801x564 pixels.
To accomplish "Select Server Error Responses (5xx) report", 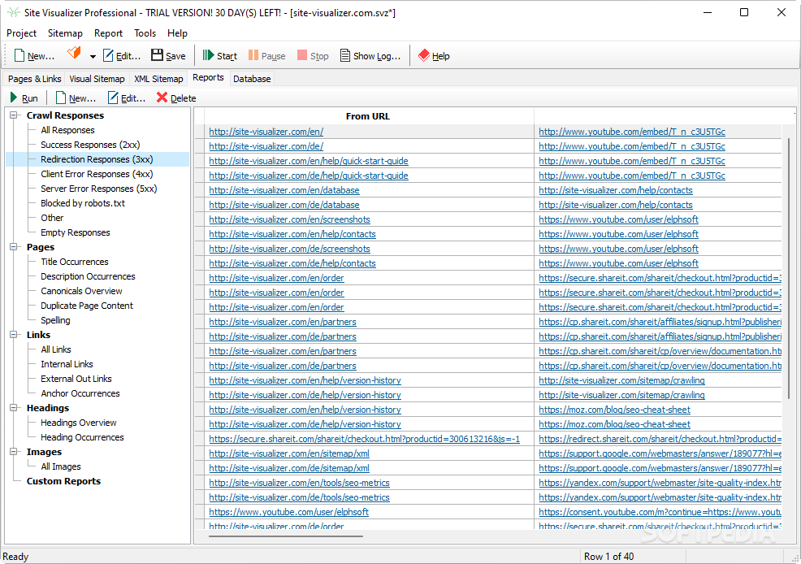I will 98,189.
